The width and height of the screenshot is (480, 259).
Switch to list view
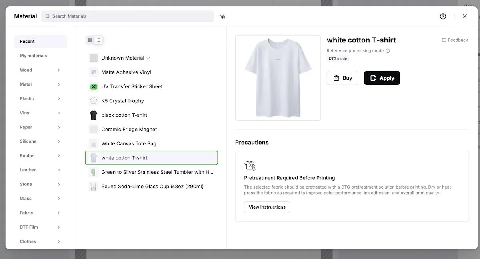[98, 40]
